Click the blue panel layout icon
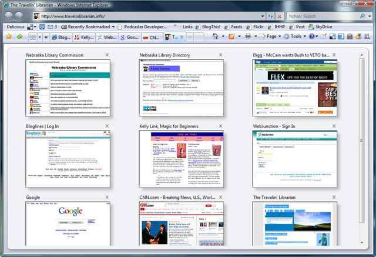The image size is (376, 257). 341,36
